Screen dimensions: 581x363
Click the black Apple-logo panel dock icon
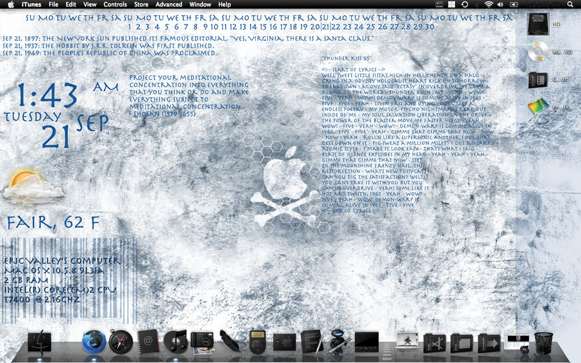[x=285, y=342]
